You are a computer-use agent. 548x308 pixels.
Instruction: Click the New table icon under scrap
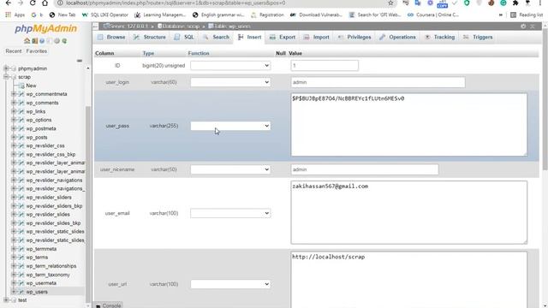(x=21, y=86)
